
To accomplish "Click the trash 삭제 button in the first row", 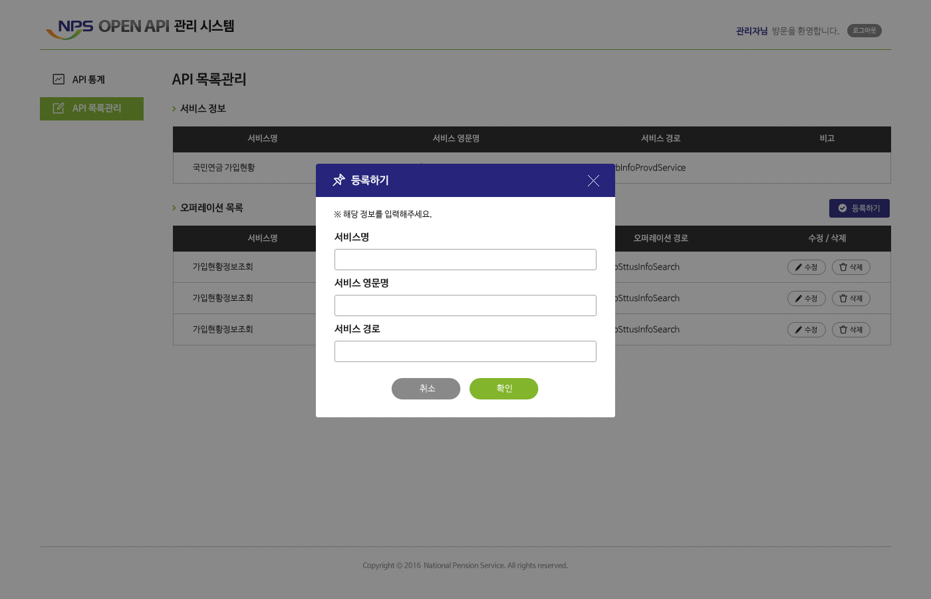I will tap(851, 268).
